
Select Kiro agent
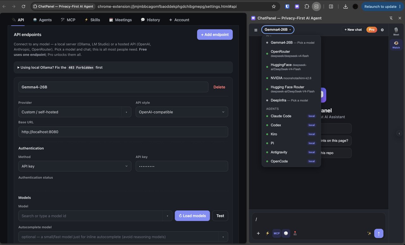(291, 134)
